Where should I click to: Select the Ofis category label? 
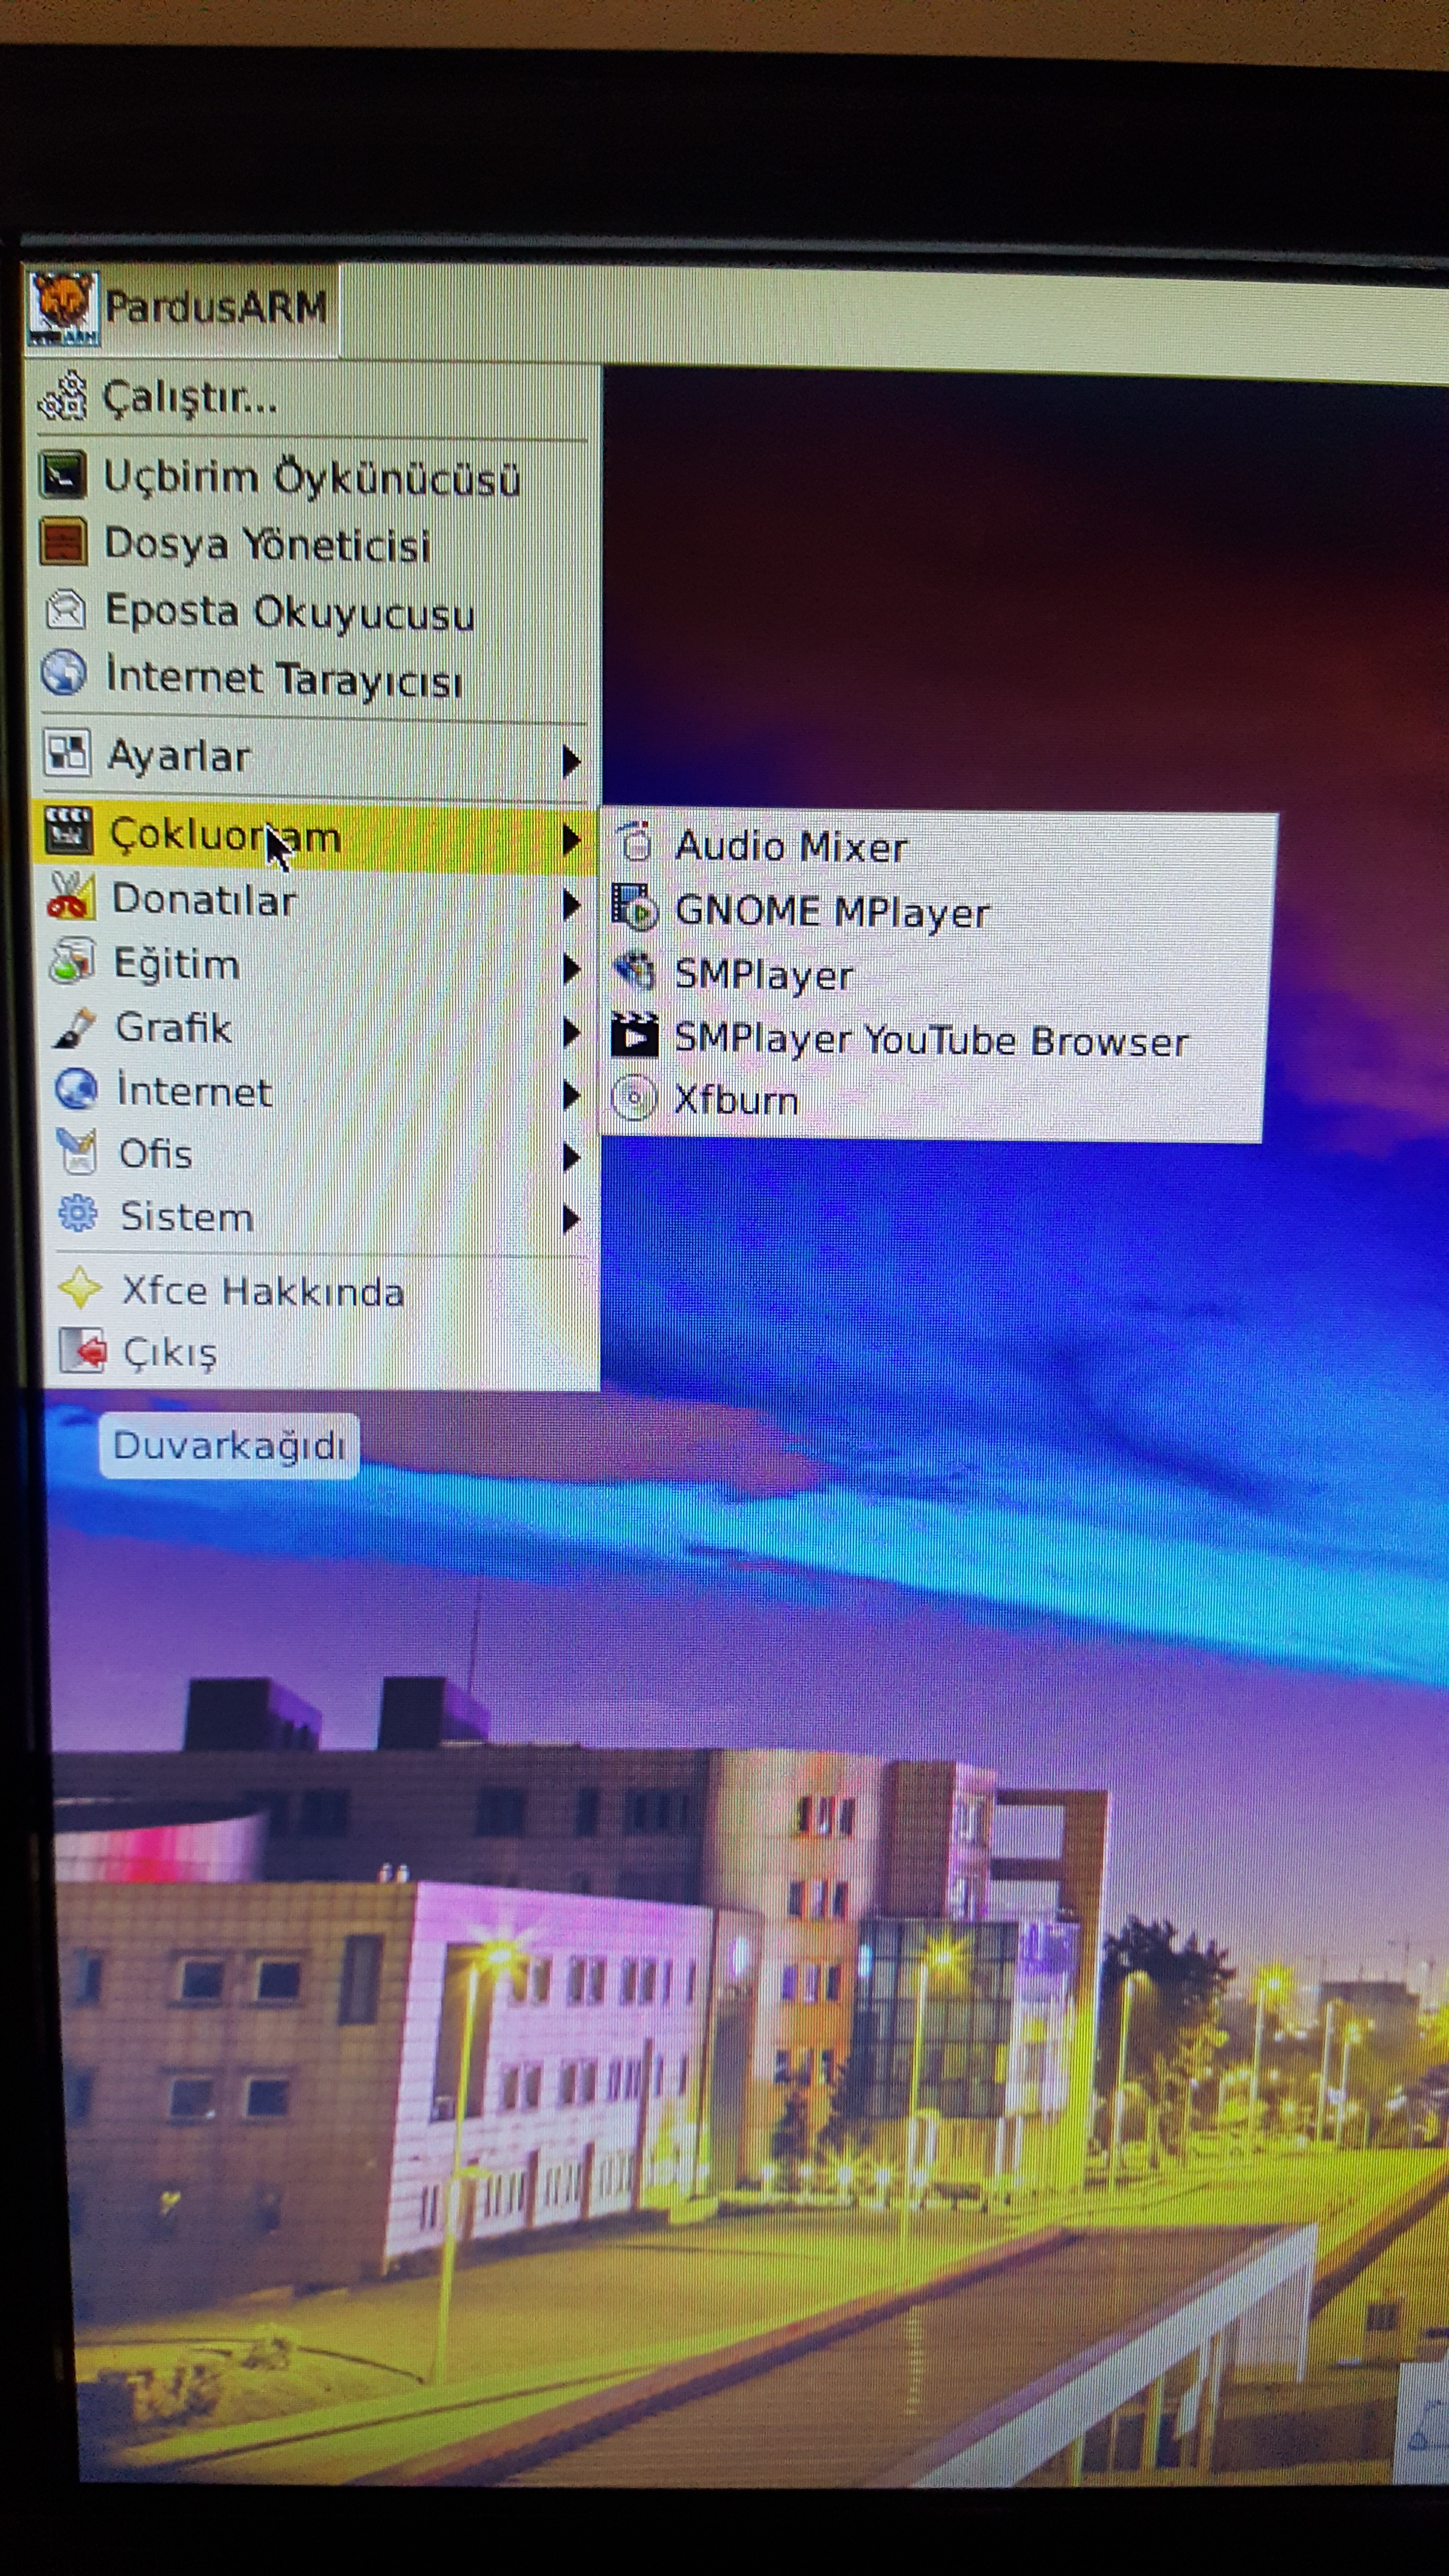[156, 1154]
